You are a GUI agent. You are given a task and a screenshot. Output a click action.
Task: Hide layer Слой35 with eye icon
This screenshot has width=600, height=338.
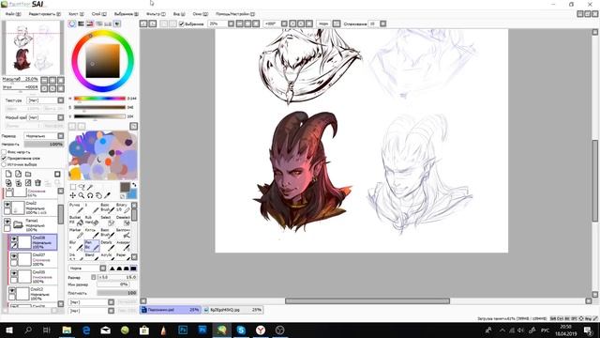pos(14,273)
